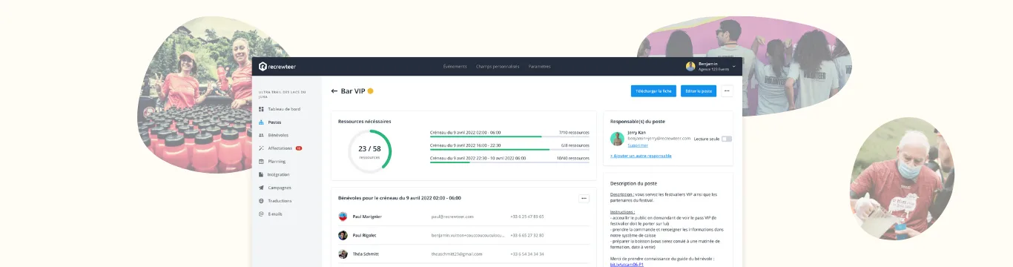
Task: Click Supprimer link under Jerry Kan
Action: [637, 145]
